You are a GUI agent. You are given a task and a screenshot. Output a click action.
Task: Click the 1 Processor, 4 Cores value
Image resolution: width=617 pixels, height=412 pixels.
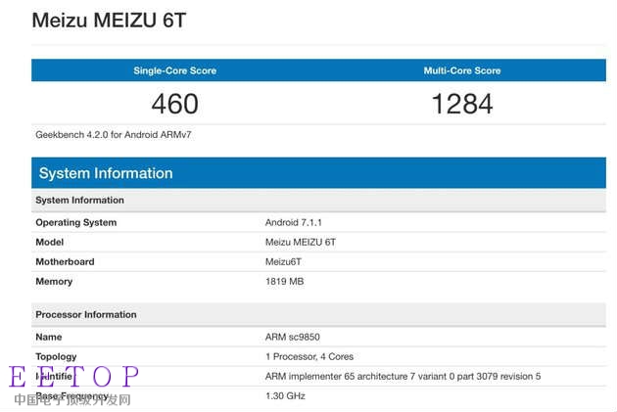tap(309, 356)
